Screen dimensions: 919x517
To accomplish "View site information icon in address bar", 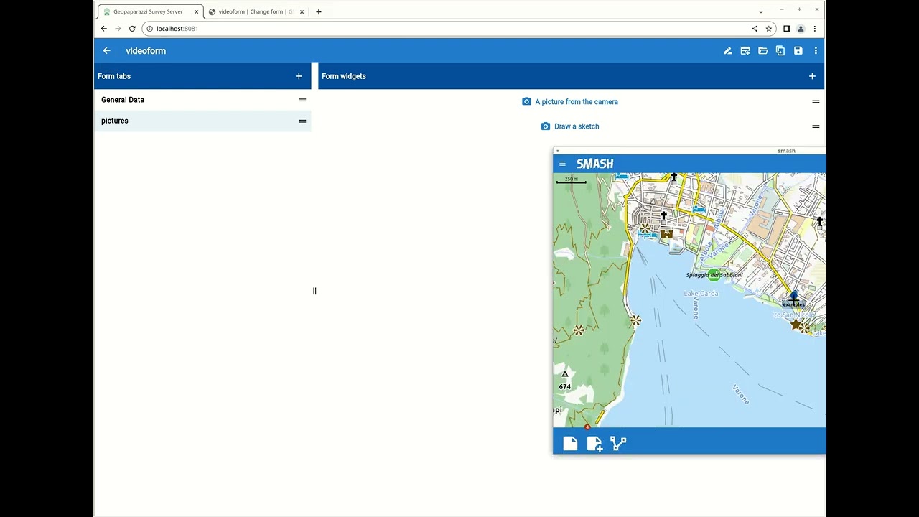I will tap(149, 29).
